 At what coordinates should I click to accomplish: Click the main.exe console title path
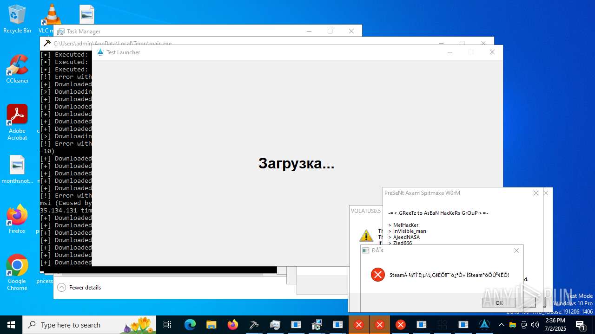click(112, 44)
